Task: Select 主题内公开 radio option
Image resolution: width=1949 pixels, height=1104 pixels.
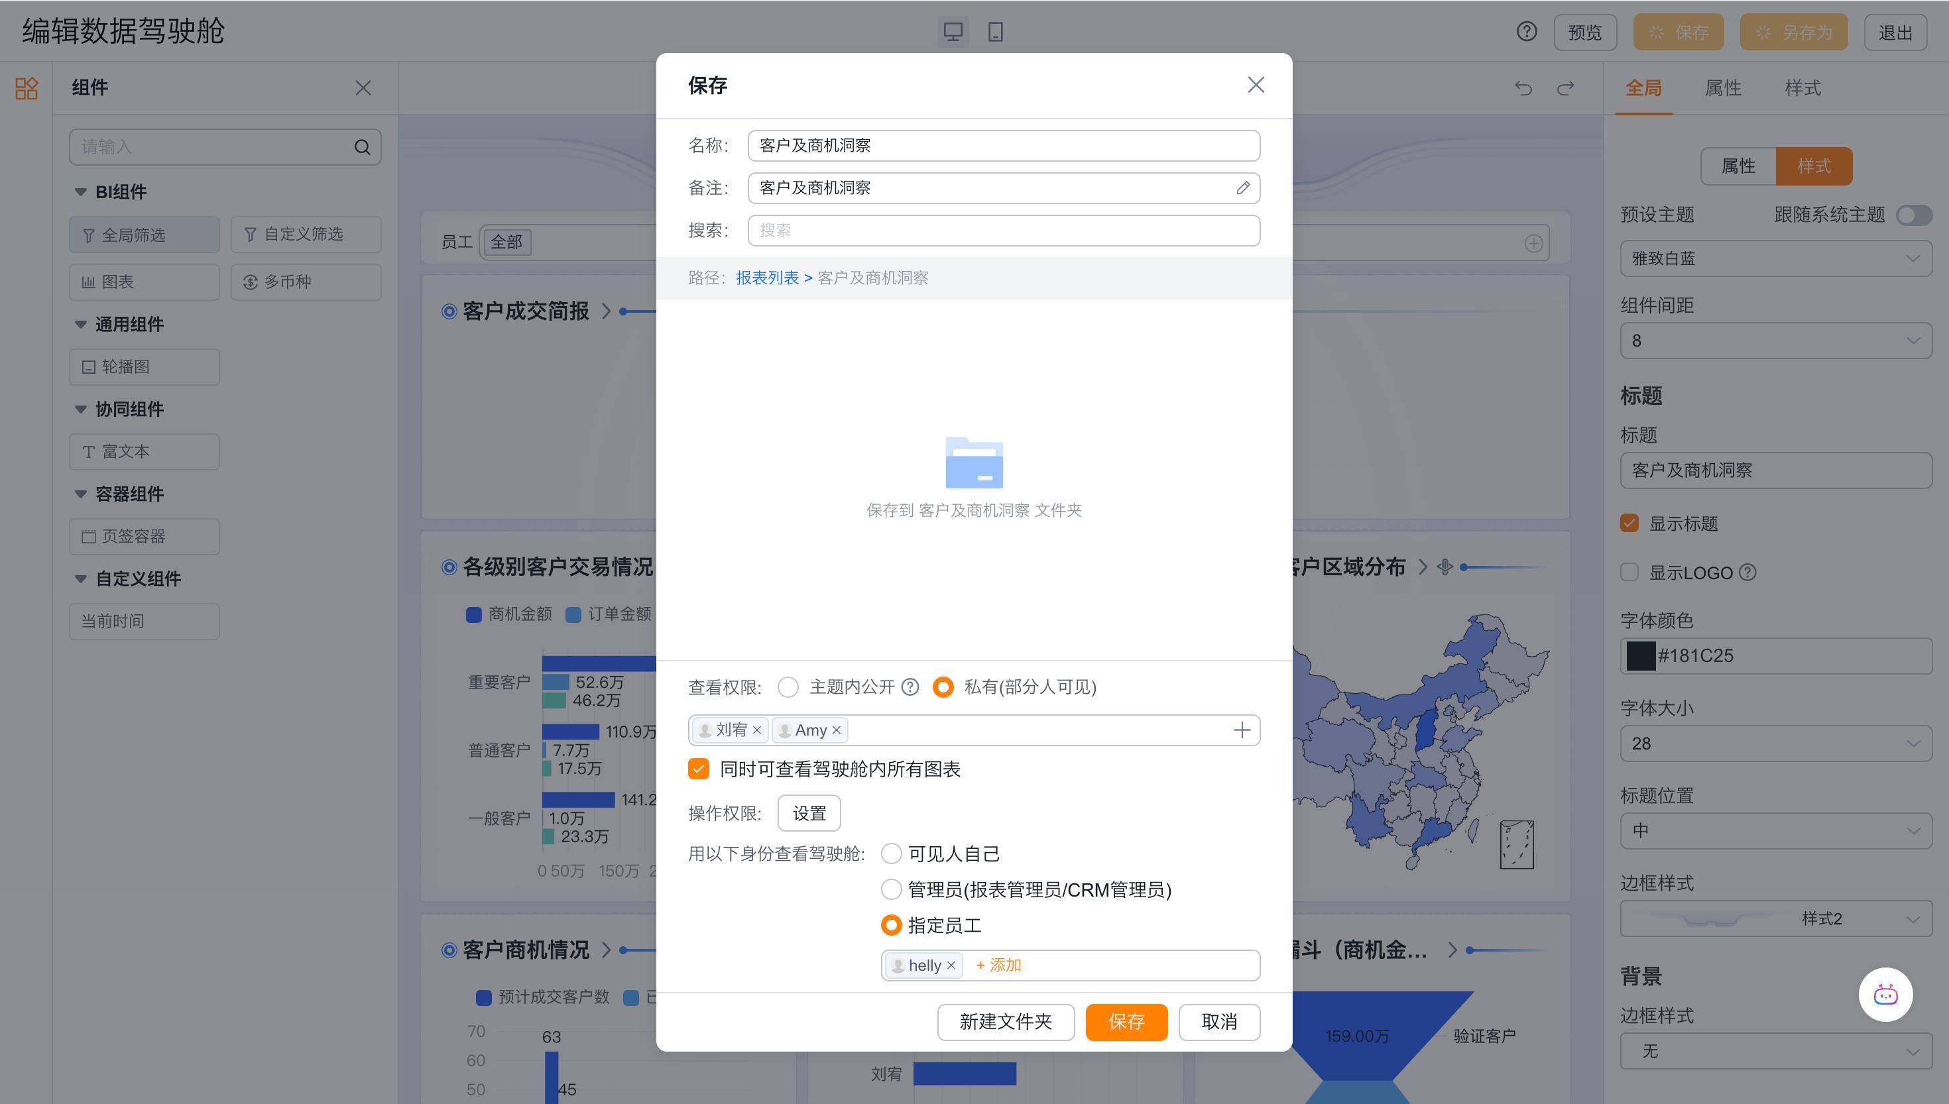Action: coord(789,687)
